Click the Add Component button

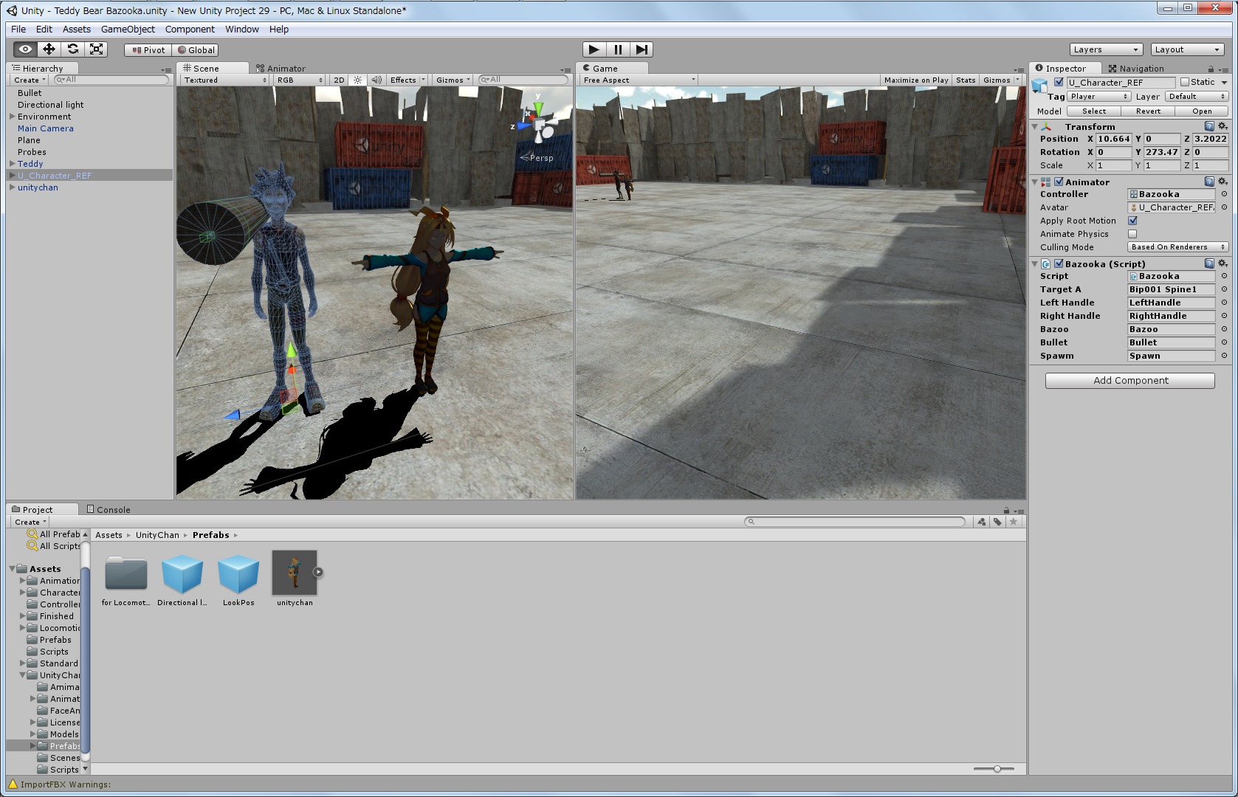click(x=1129, y=381)
